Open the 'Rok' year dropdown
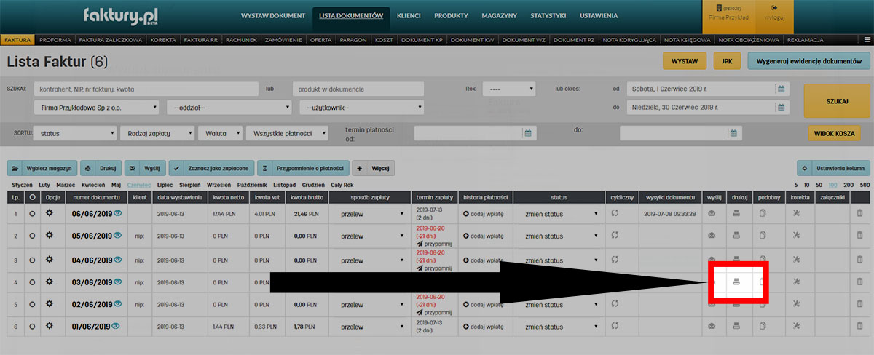 pos(508,89)
